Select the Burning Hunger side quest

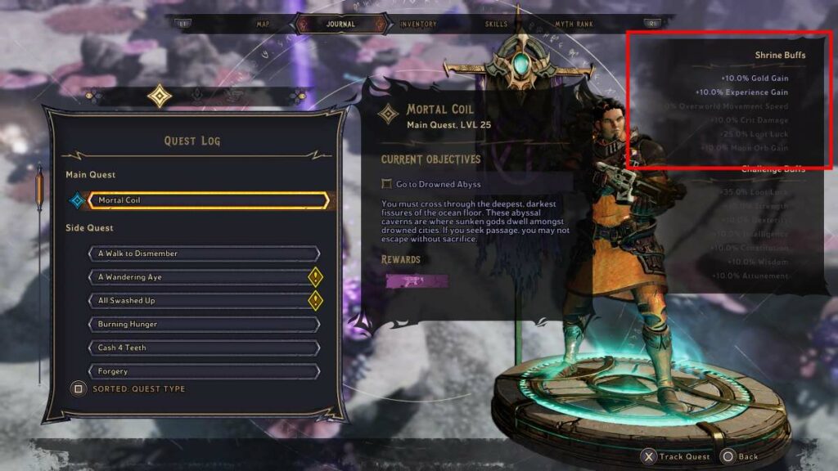coord(204,324)
